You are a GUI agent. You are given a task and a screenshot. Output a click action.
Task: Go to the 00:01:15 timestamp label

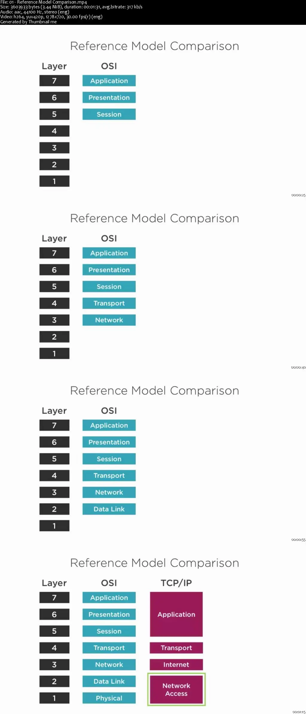(299, 712)
